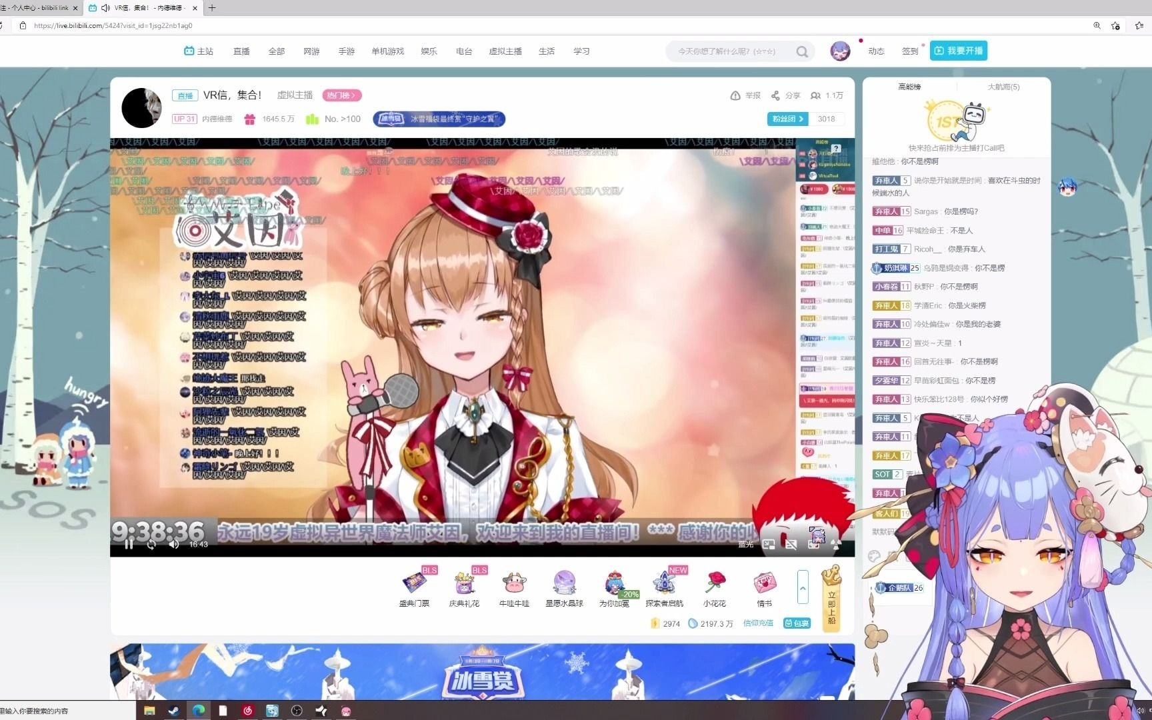Open OBS Studio from the taskbar
This screenshot has height=720, width=1152.
[296, 710]
